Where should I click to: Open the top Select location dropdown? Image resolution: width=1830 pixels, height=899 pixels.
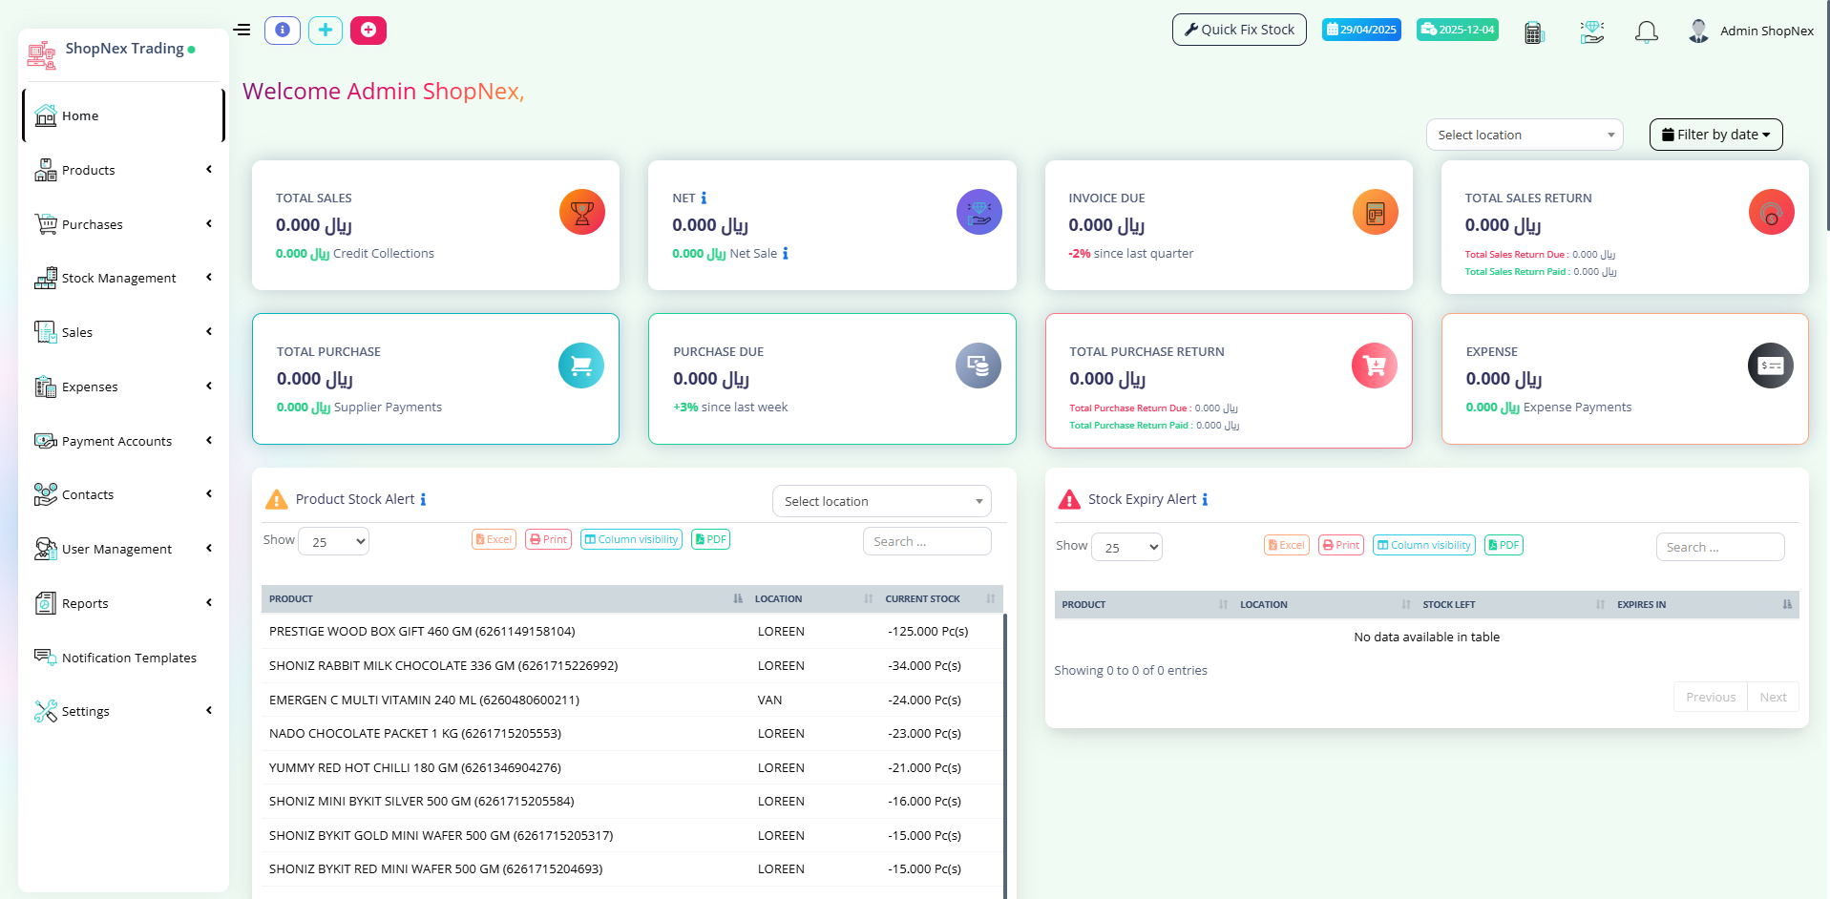[x=1524, y=135]
